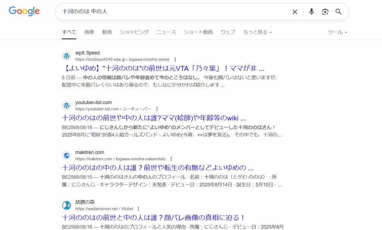Open the ツール dropdown menu

(x=337, y=32)
